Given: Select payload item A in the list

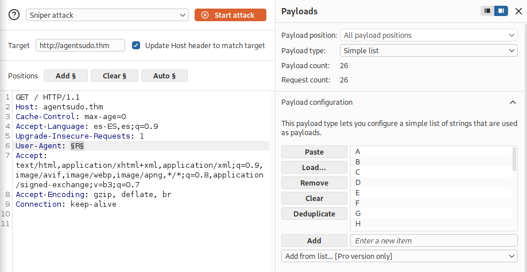Looking at the screenshot, I should pos(431,152).
